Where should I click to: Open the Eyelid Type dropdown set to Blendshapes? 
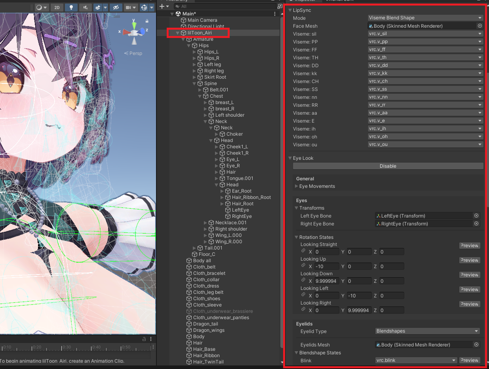427,331
